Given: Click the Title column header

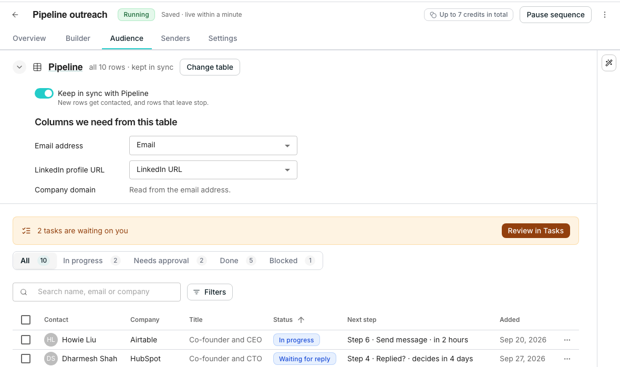Looking at the screenshot, I should click(x=196, y=320).
